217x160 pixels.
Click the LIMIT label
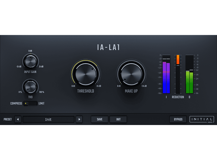coord(41,103)
